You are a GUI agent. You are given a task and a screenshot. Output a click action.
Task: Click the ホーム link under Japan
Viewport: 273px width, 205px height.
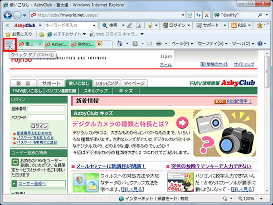[165, 64]
